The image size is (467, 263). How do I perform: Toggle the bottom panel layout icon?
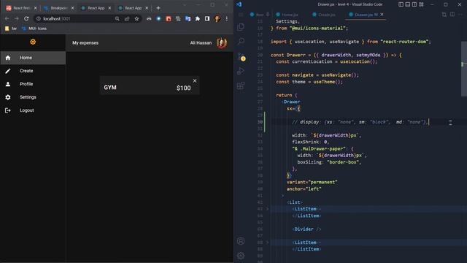point(408,4)
